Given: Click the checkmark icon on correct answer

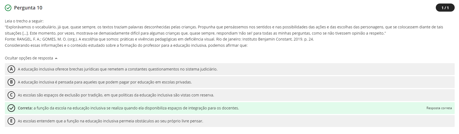Looking at the screenshot, I should [11, 108].
